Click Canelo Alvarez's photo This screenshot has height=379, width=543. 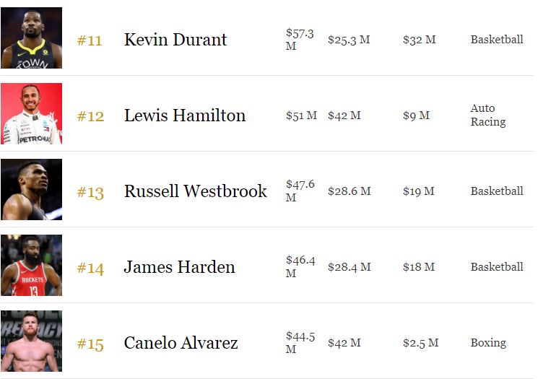click(x=31, y=341)
